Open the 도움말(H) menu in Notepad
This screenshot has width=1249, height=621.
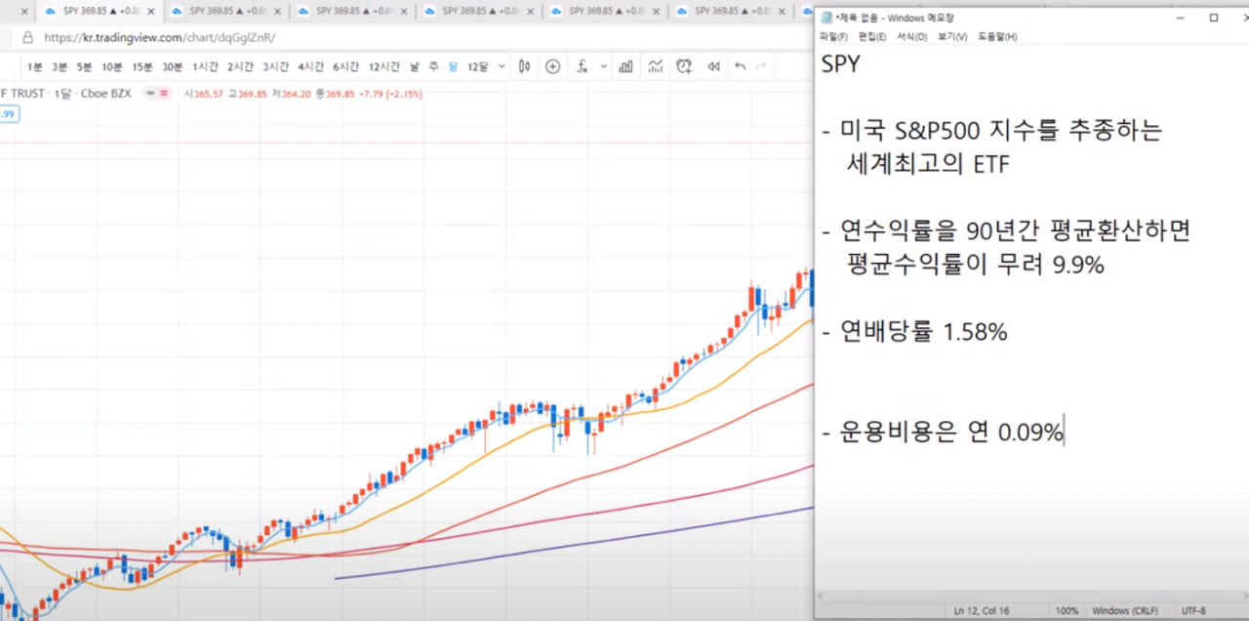click(997, 36)
